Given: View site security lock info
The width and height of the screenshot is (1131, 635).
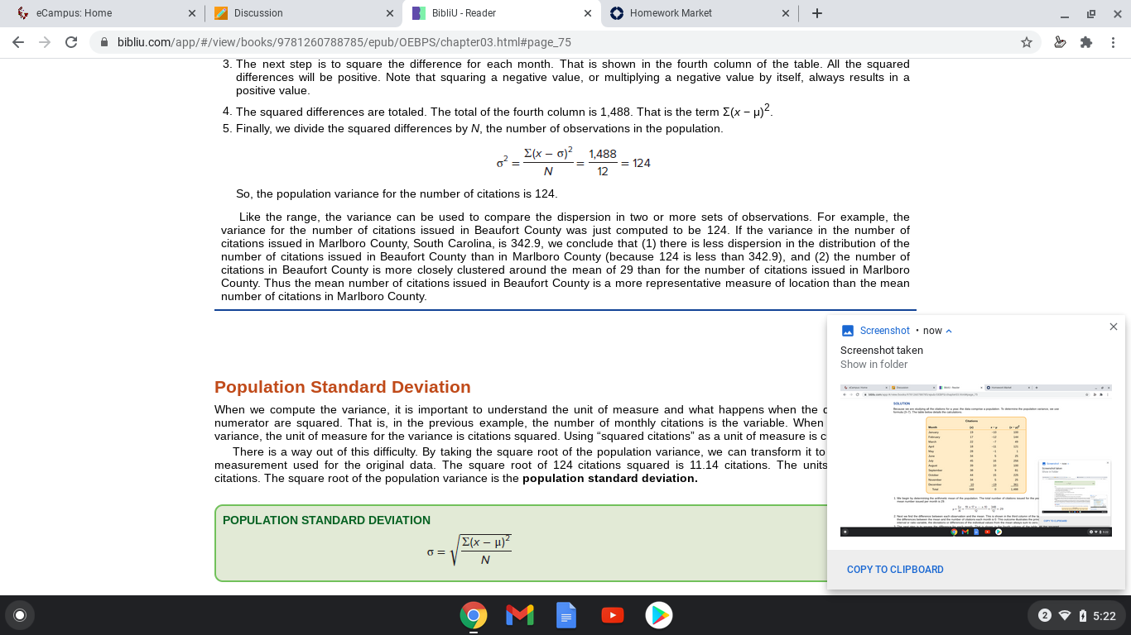Looking at the screenshot, I should pos(104,42).
